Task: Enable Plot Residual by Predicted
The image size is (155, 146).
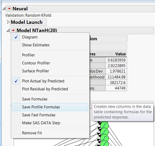Action: (50, 89)
